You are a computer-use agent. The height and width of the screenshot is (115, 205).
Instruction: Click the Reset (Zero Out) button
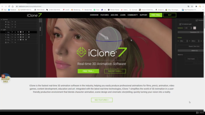tap(191, 46)
